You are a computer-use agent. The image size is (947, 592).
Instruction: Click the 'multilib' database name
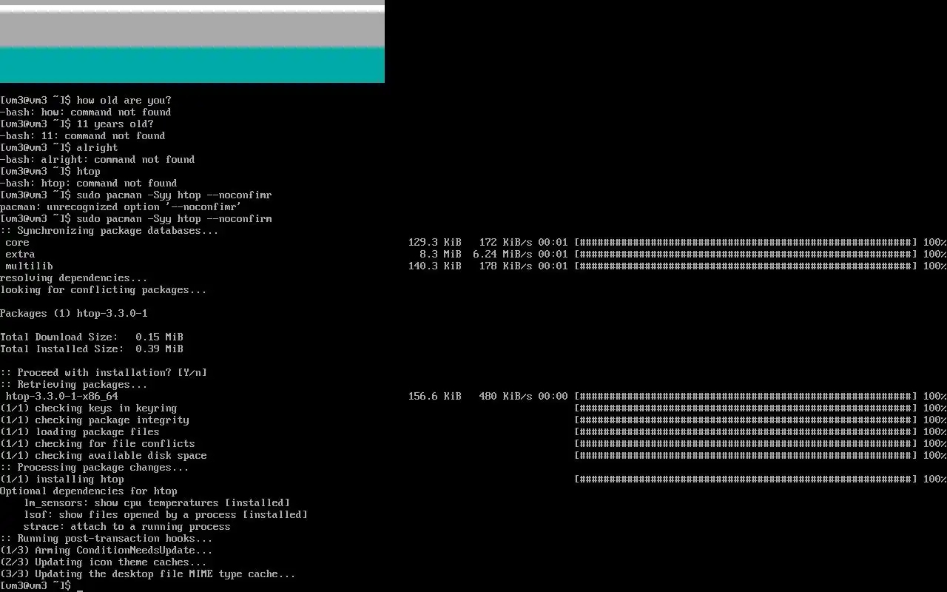click(30, 266)
